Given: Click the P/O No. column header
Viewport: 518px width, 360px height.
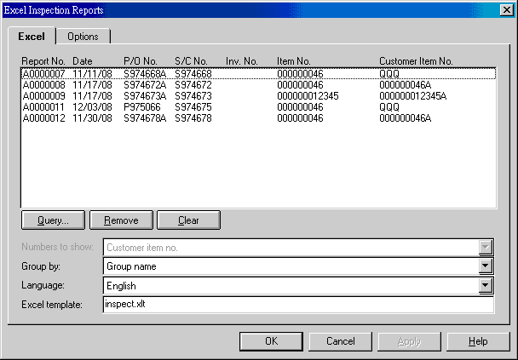Looking at the screenshot, I should coord(141,61).
